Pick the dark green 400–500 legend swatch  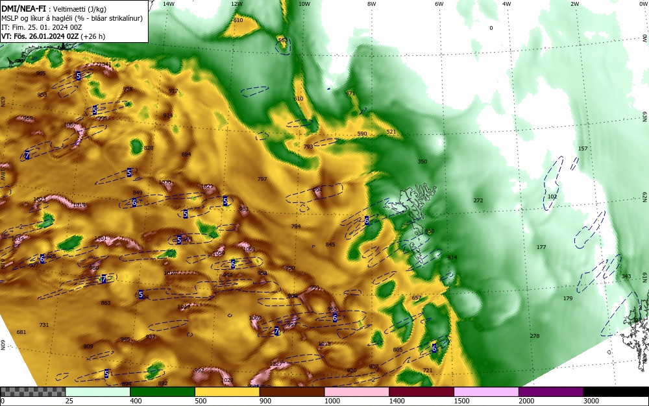tap(162, 392)
